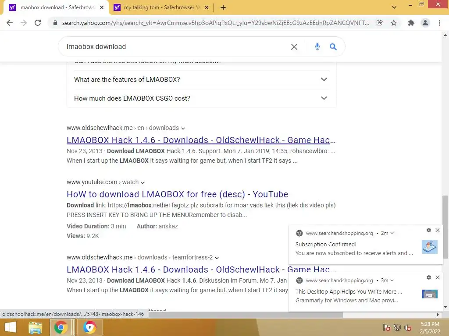Click the vertical page scrollbar thumb

click(445, 227)
